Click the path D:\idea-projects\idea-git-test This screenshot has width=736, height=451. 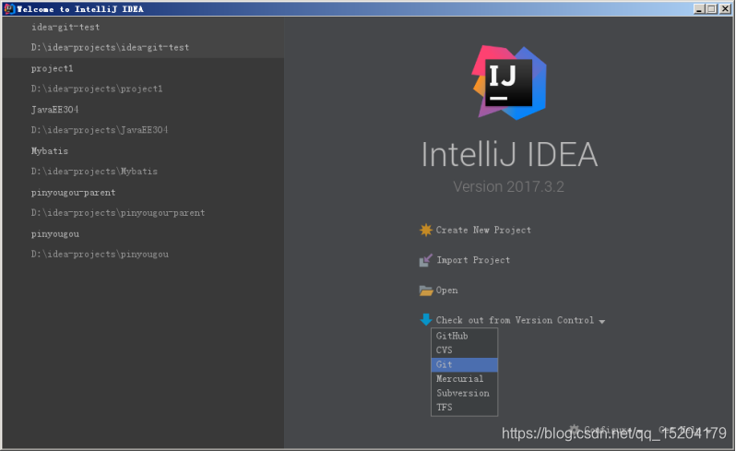110,47
